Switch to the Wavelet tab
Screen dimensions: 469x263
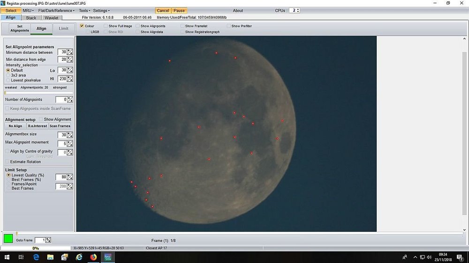tap(52, 18)
